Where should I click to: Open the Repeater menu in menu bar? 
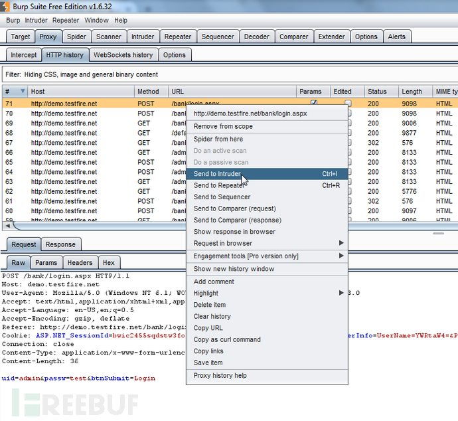click(x=66, y=20)
